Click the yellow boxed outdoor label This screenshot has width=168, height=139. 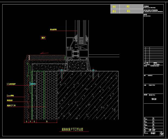[43, 38]
